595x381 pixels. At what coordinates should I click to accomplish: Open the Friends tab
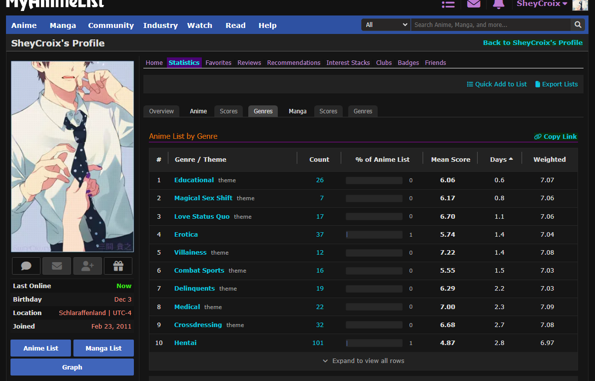pyautogui.click(x=435, y=62)
